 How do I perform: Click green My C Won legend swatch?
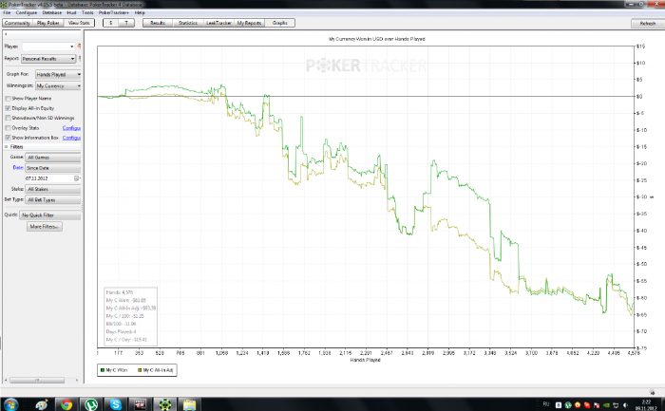pyautogui.click(x=103, y=370)
